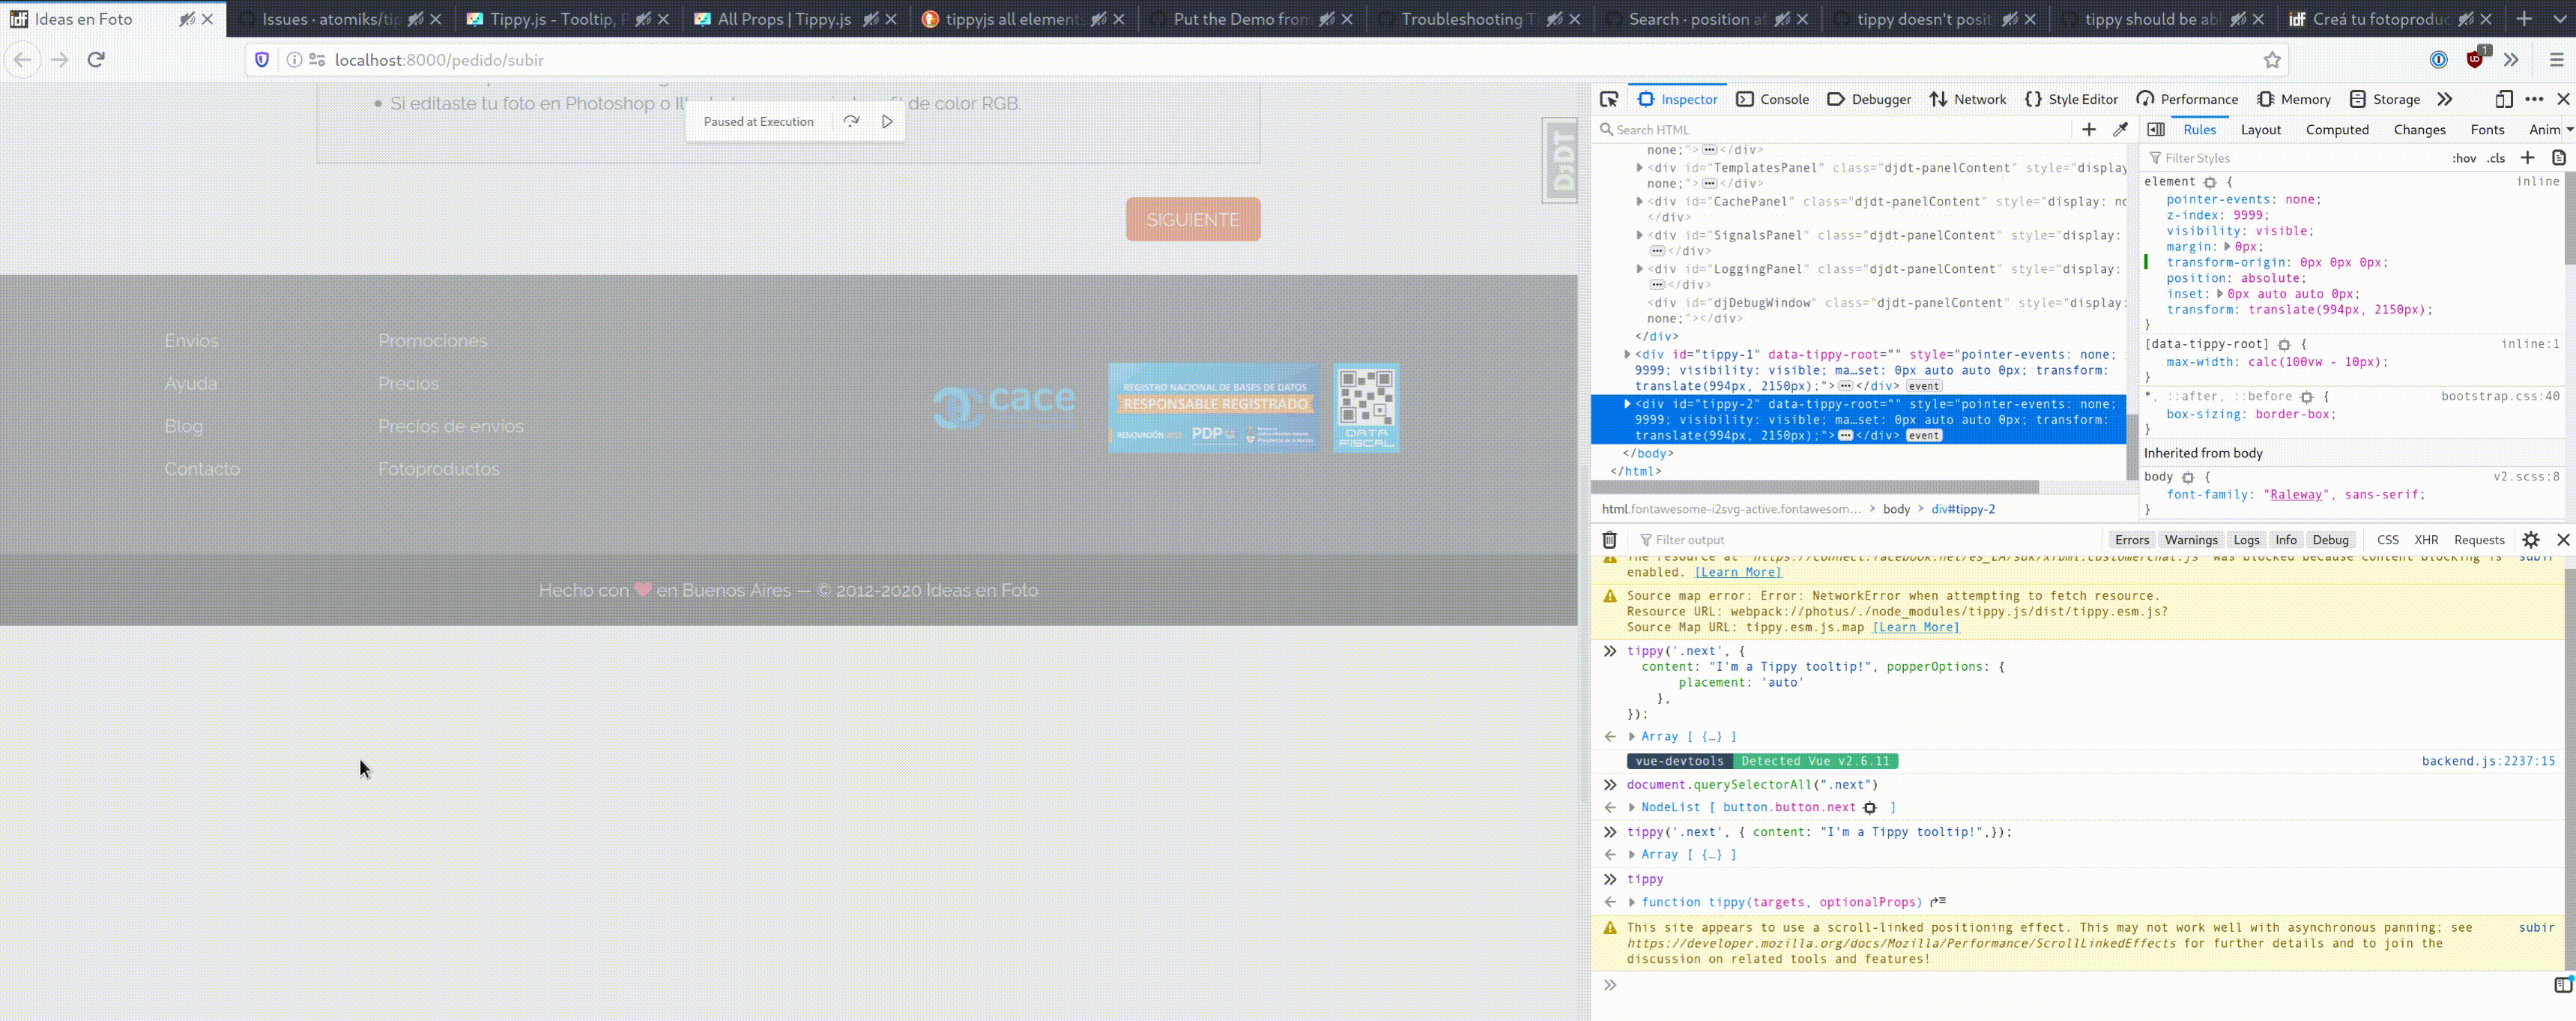Expand the NodeList console result
Screen dimensions: 2576x1021
coord(1632,807)
